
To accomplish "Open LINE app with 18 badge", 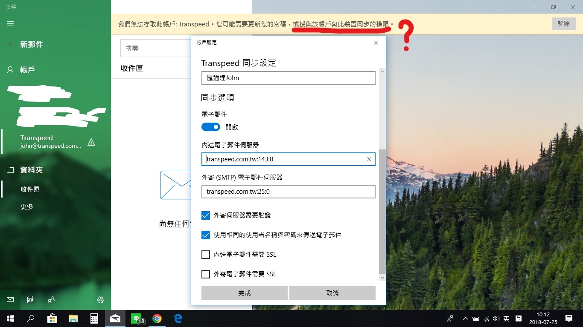I will [x=137, y=318].
